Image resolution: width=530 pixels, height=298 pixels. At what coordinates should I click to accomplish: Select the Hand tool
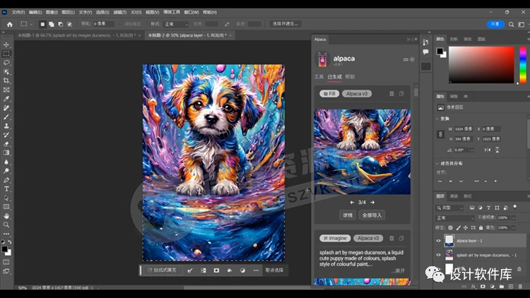[x=6, y=216]
